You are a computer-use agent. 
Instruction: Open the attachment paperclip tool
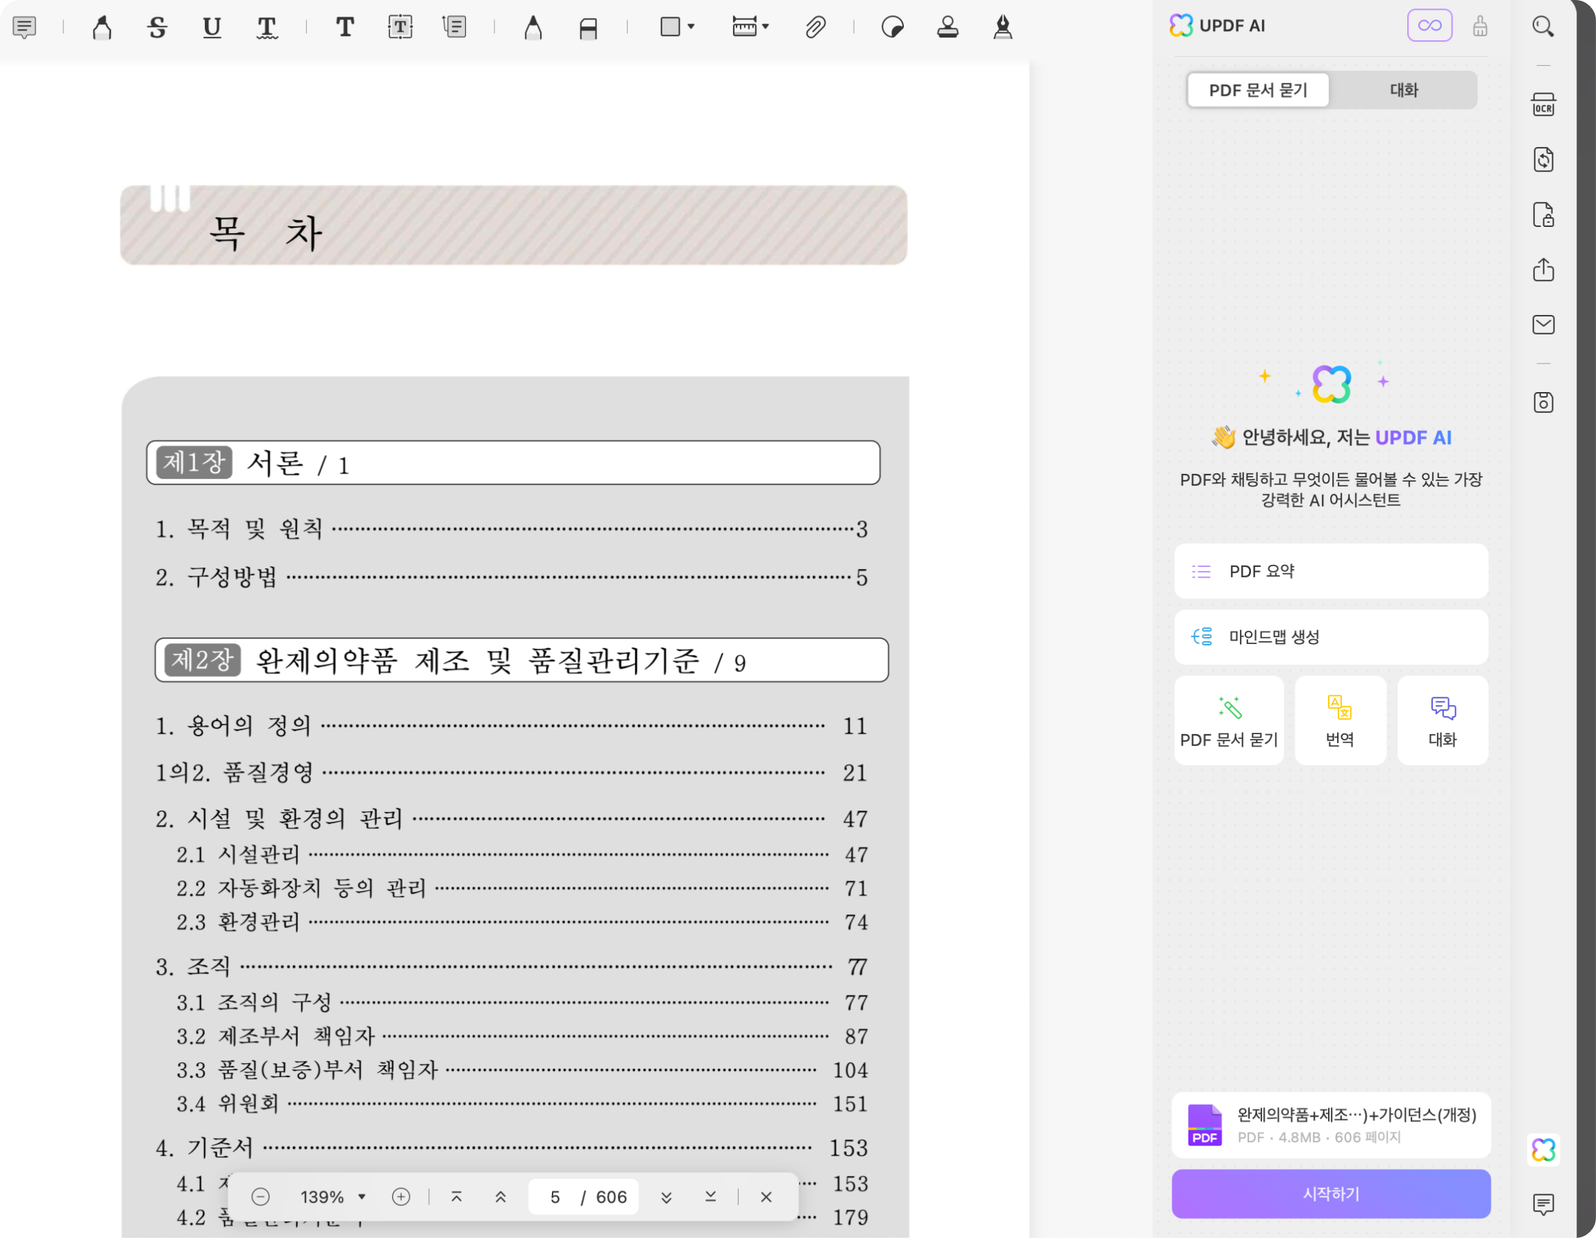815,27
